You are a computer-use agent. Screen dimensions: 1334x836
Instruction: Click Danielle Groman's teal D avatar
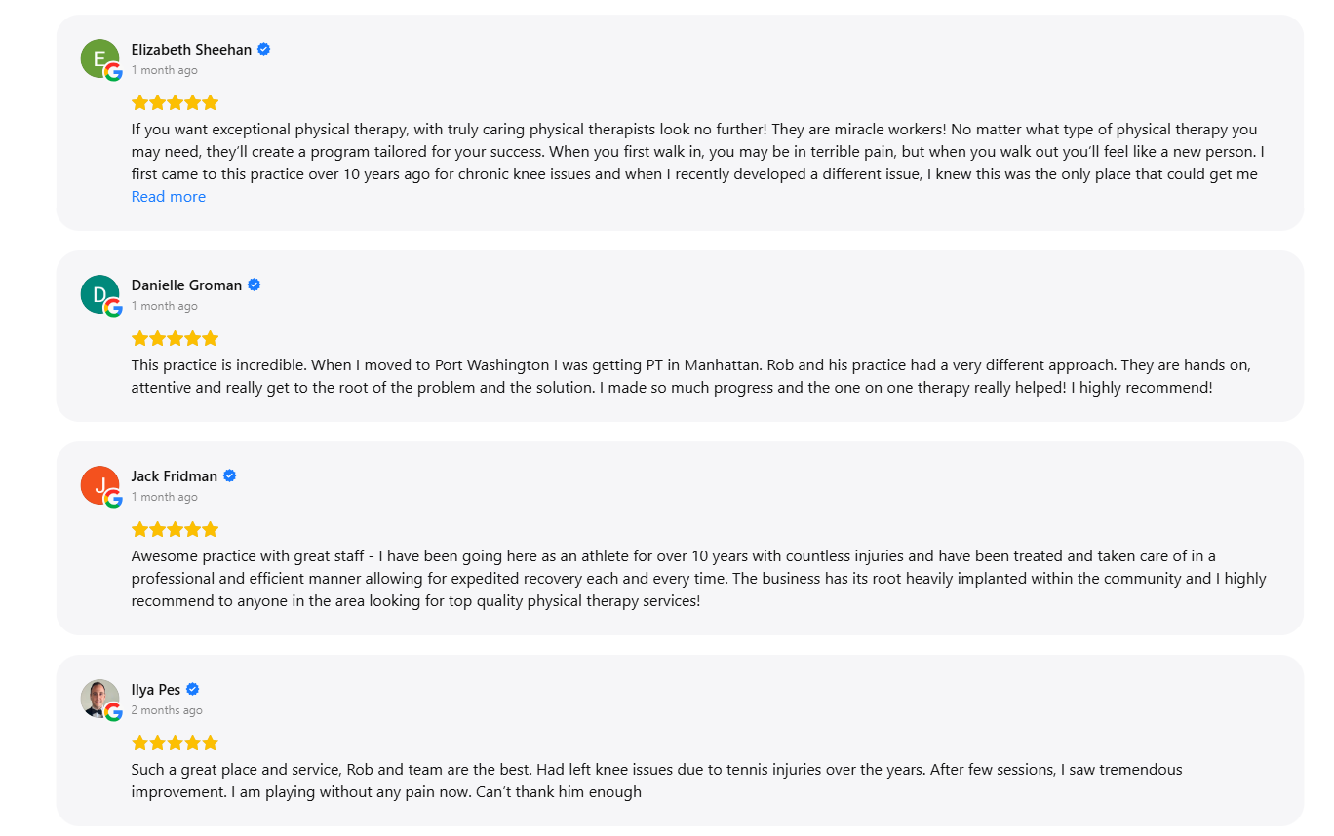click(x=99, y=294)
